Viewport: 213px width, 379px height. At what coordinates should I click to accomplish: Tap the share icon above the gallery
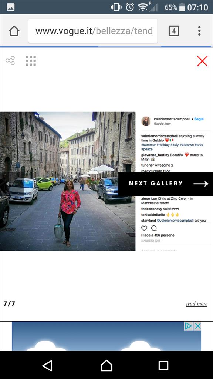click(10, 60)
